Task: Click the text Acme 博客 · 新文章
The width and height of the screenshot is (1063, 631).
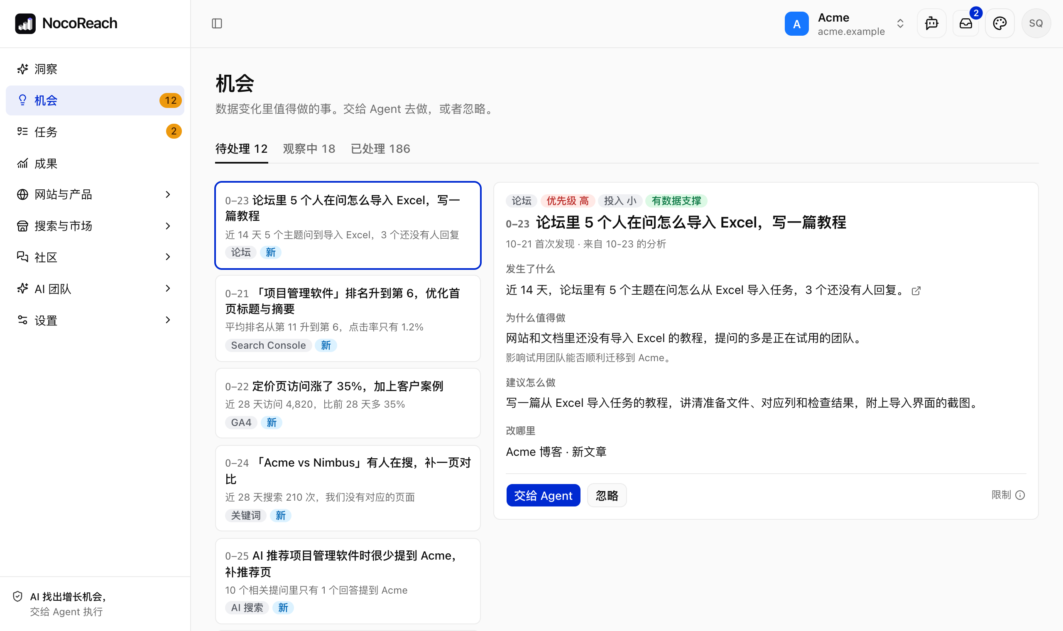Action: coord(556,452)
